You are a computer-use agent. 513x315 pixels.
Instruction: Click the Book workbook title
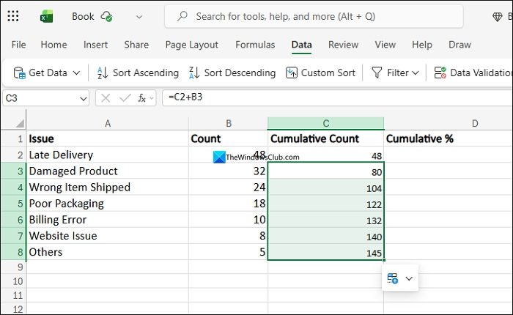click(83, 16)
